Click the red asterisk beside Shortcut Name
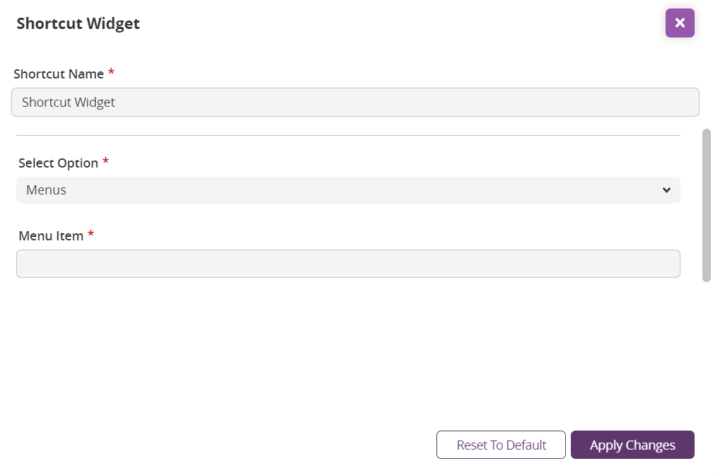713x473 pixels. 111,73
